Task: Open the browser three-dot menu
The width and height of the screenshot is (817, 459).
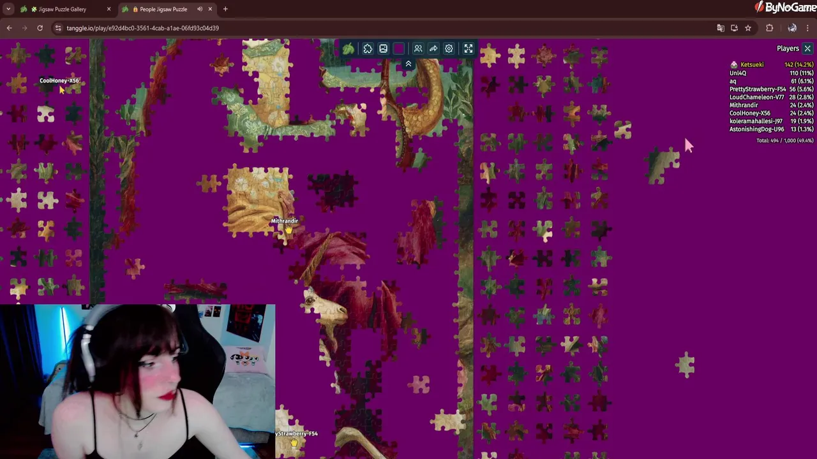Action: point(807,28)
